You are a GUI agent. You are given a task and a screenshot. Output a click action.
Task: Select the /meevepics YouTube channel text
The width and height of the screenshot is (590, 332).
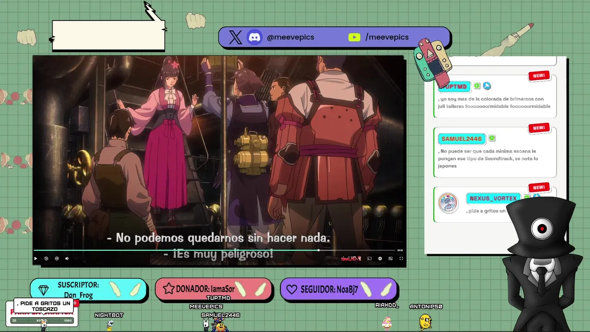click(x=387, y=37)
